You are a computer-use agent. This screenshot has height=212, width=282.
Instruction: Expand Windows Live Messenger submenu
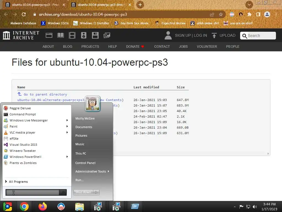(x=67, y=120)
